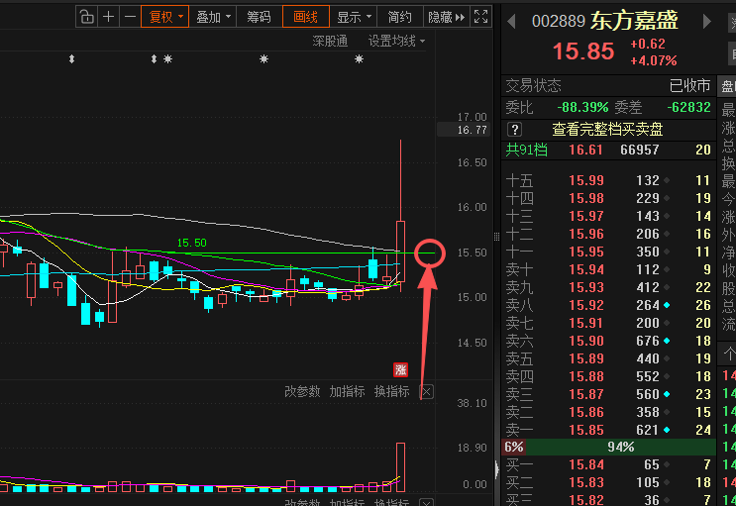This screenshot has width=736, height=506.
Task: Click the 16.77 price axis label
Action: pyautogui.click(x=464, y=130)
